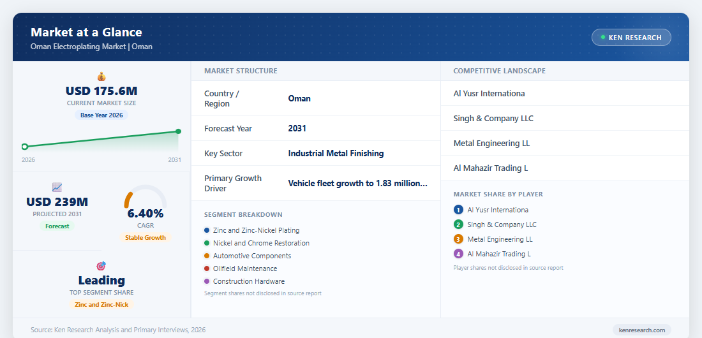The image size is (702, 338).
Task: Select Al Mahazir Trading L row in Competitive Landscape
Action: 565,168
